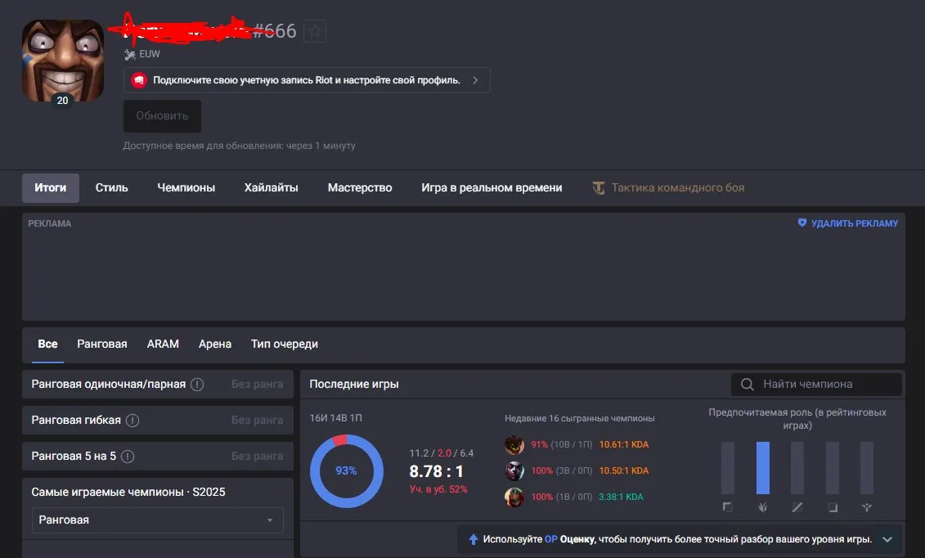Click the red Riot logo icon in the banner
The width and height of the screenshot is (925, 558).
coord(139,80)
